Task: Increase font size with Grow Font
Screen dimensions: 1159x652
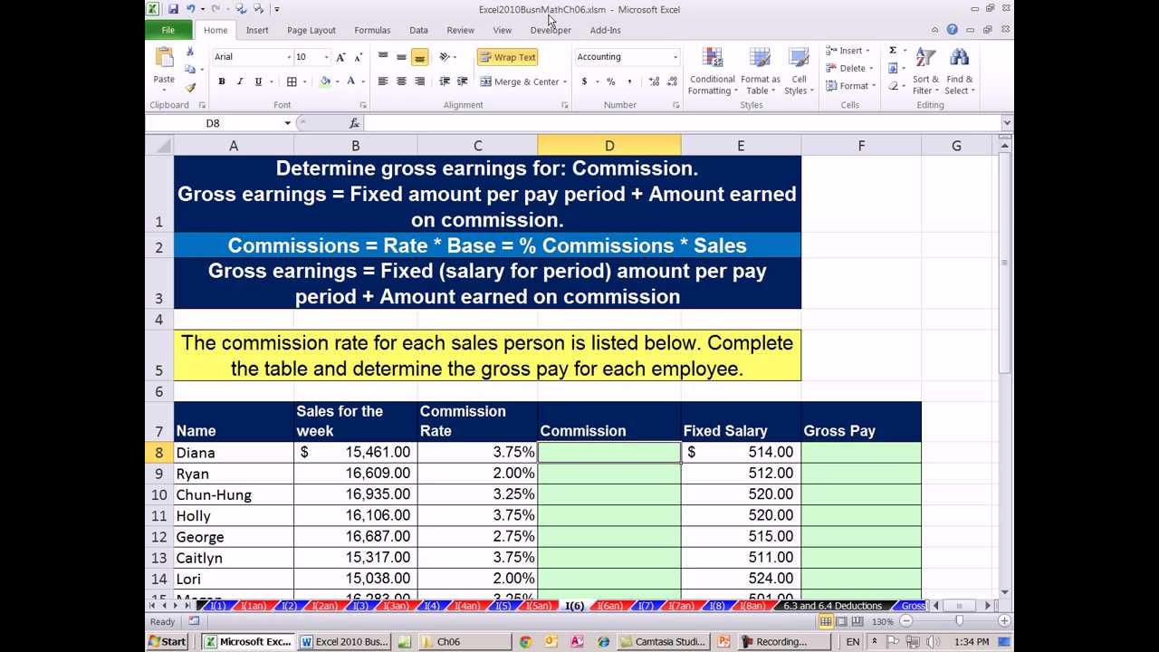Action: click(341, 57)
